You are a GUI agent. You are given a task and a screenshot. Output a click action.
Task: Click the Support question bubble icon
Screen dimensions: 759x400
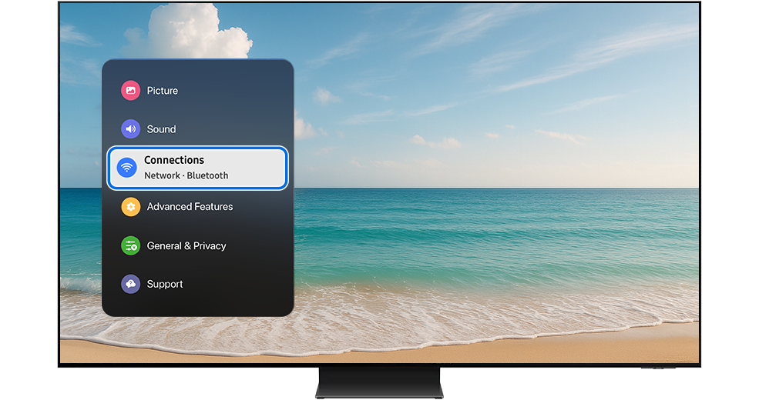coord(131,284)
